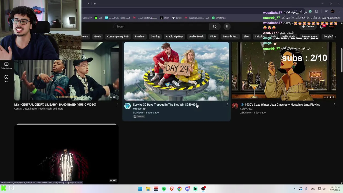This screenshot has width=343, height=193.
Task: Open the Subscriptions sidebar icon
Action: tap(6, 65)
